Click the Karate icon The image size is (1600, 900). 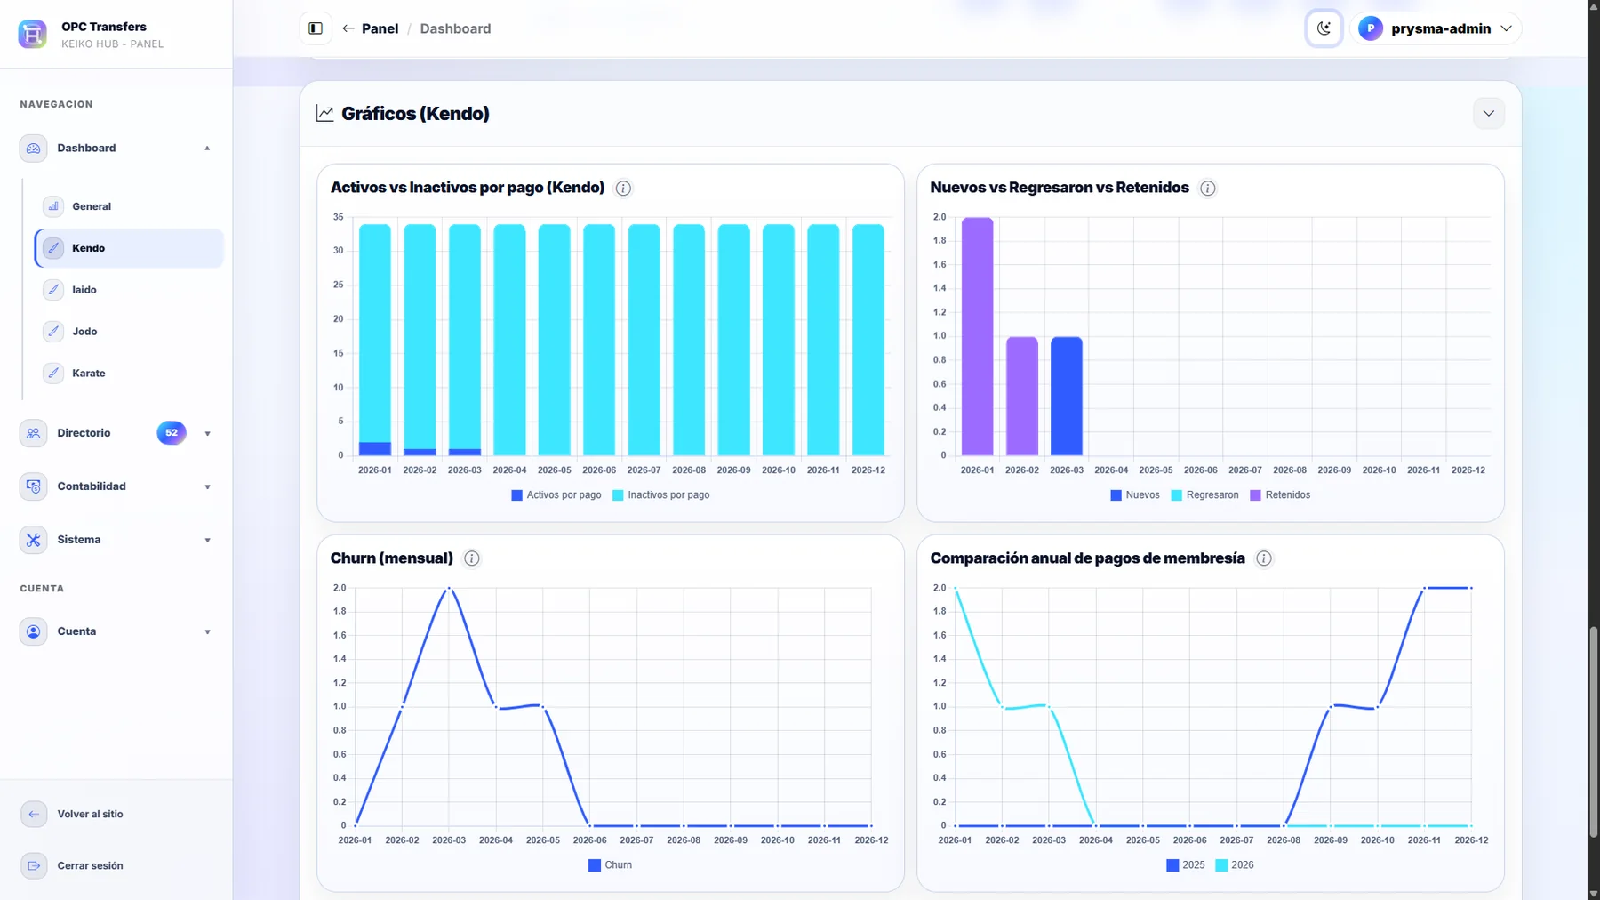click(x=53, y=374)
